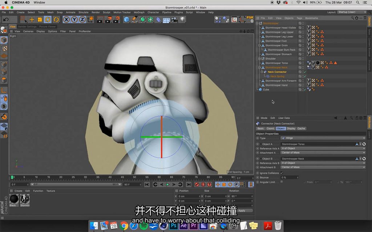This screenshot has width=372, height=232.
Task: Add a Light bulb object
Action: 182,20
